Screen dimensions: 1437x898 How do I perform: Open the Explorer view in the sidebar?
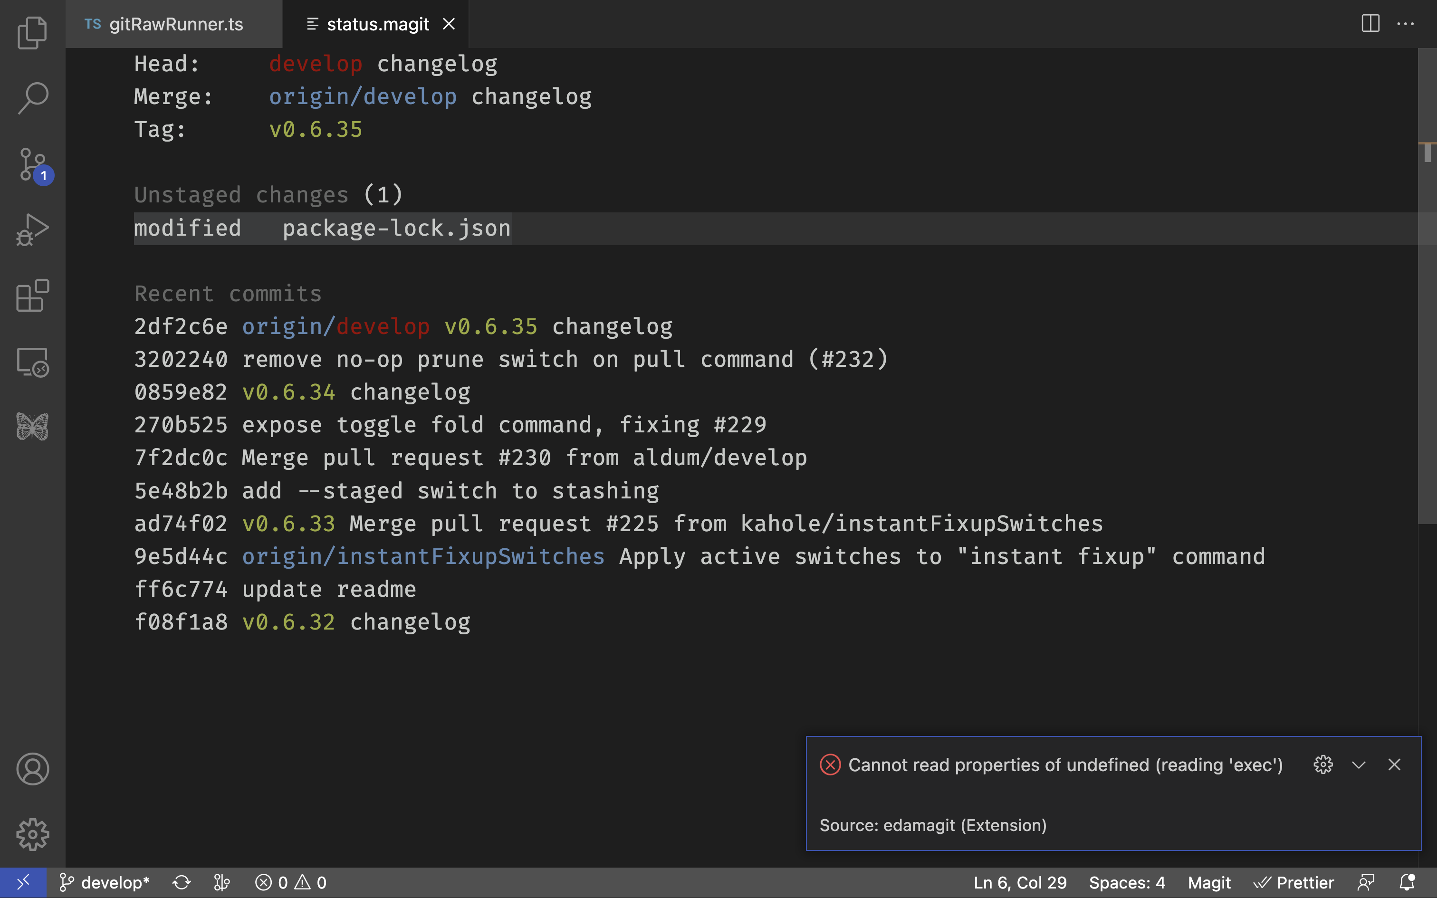(33, 33)
